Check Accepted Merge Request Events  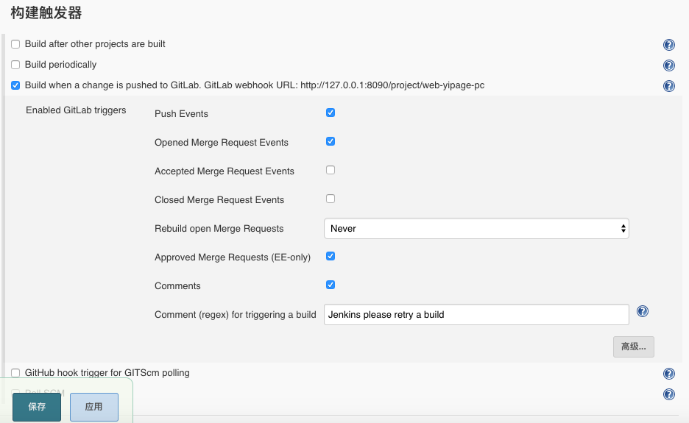point(331,170)
